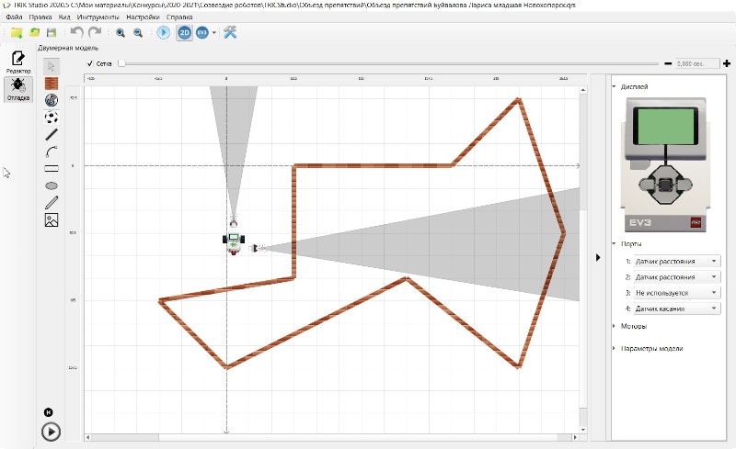Image resolution: width=736 pixels, height=449 pixels.
Task: Choose the straight line drawing tool
Action: pos(52,134)
